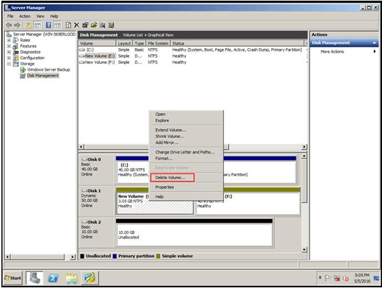Expand the Configuration tree node

9,58
